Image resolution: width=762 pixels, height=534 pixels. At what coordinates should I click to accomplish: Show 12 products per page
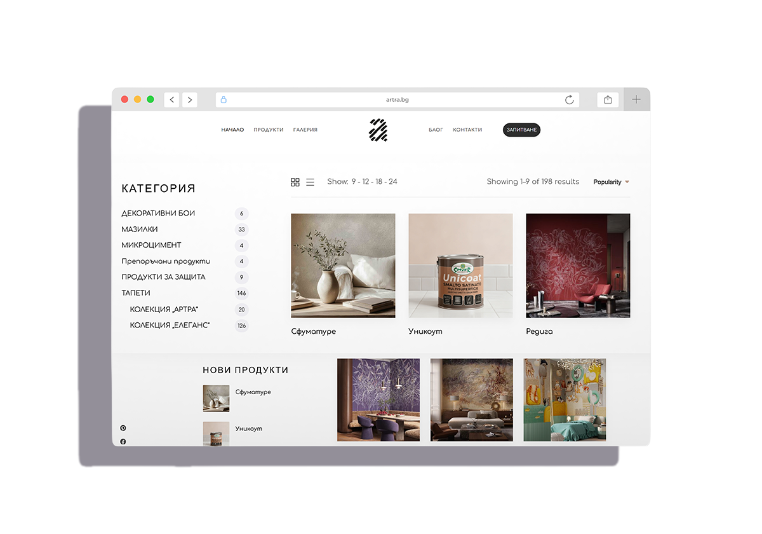[367, 182]
